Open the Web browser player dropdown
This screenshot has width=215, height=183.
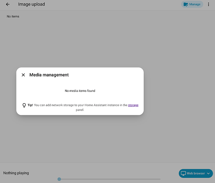[x=196, y=173]
